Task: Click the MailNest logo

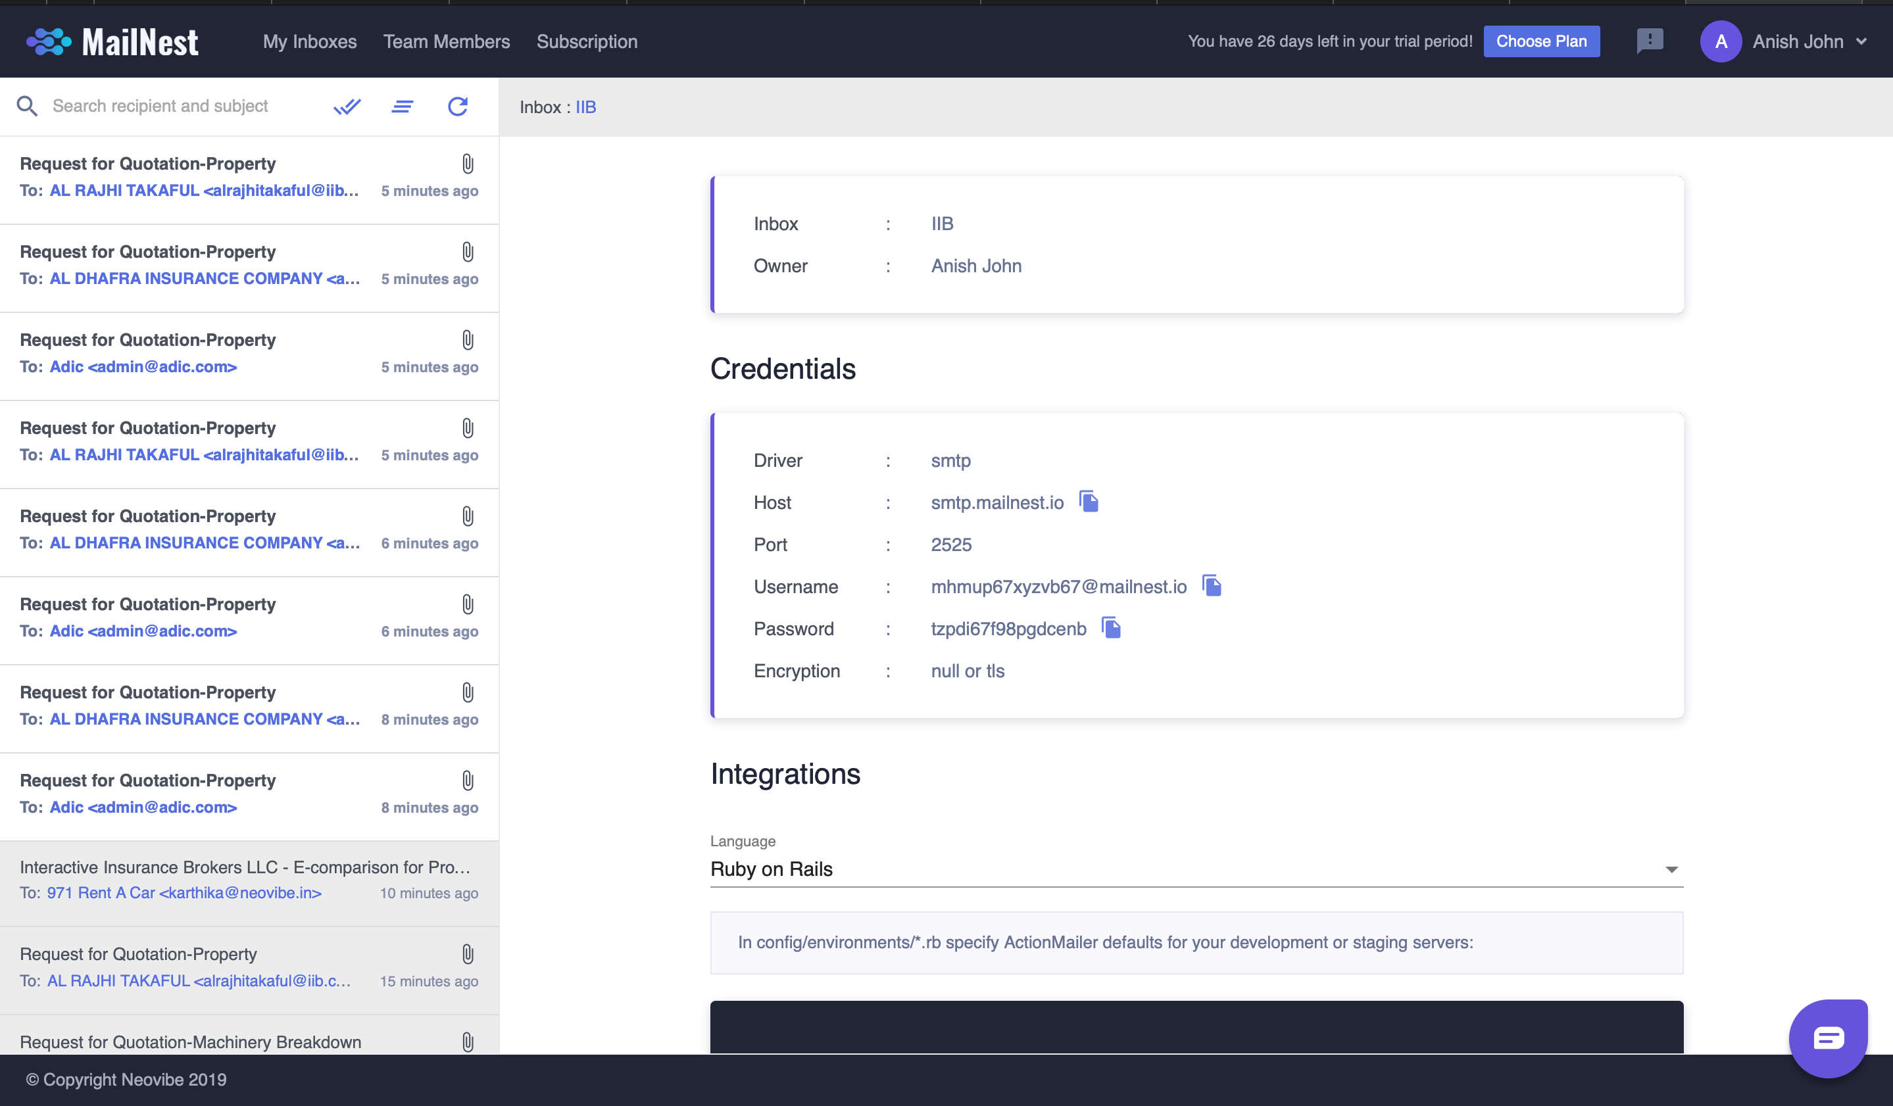Action: pos(112,41)
